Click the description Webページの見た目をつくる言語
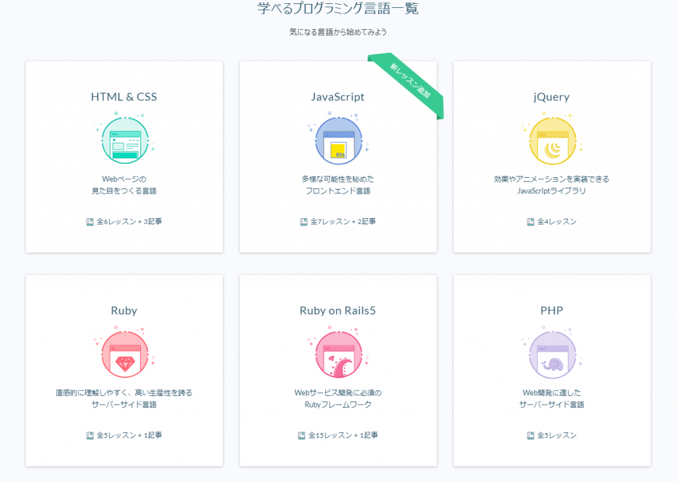Viewport: 677px width, 482px height. coord(124,185)
